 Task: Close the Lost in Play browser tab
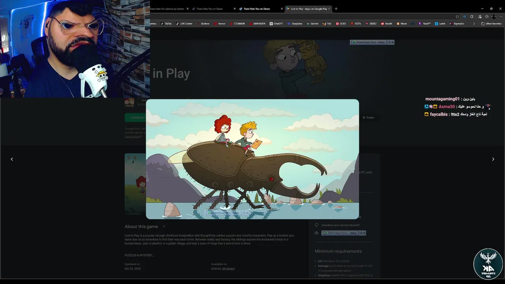(329, 9)
